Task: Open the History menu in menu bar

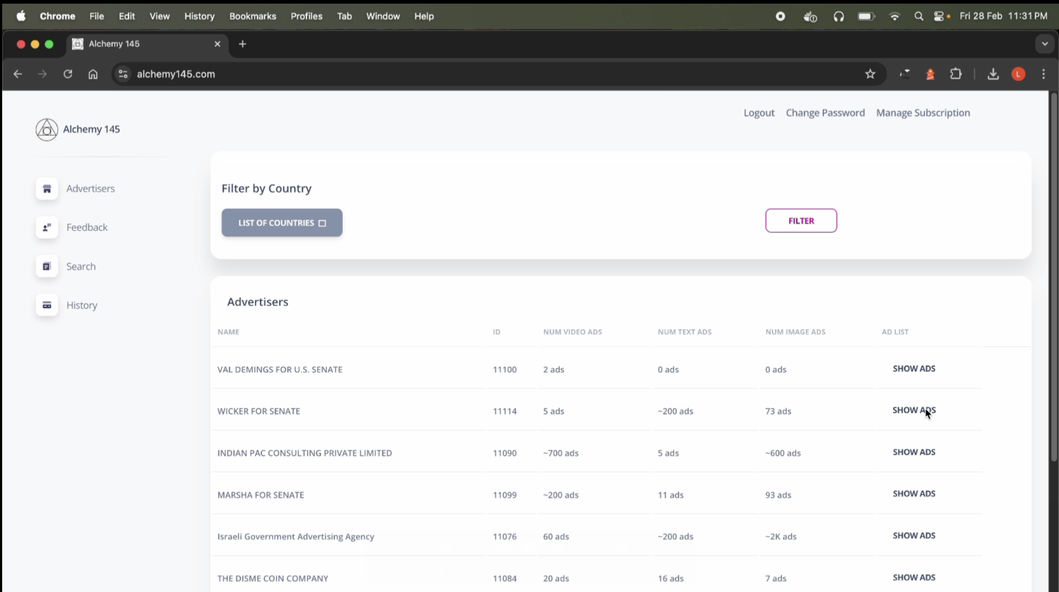Action: coord(199,16)
